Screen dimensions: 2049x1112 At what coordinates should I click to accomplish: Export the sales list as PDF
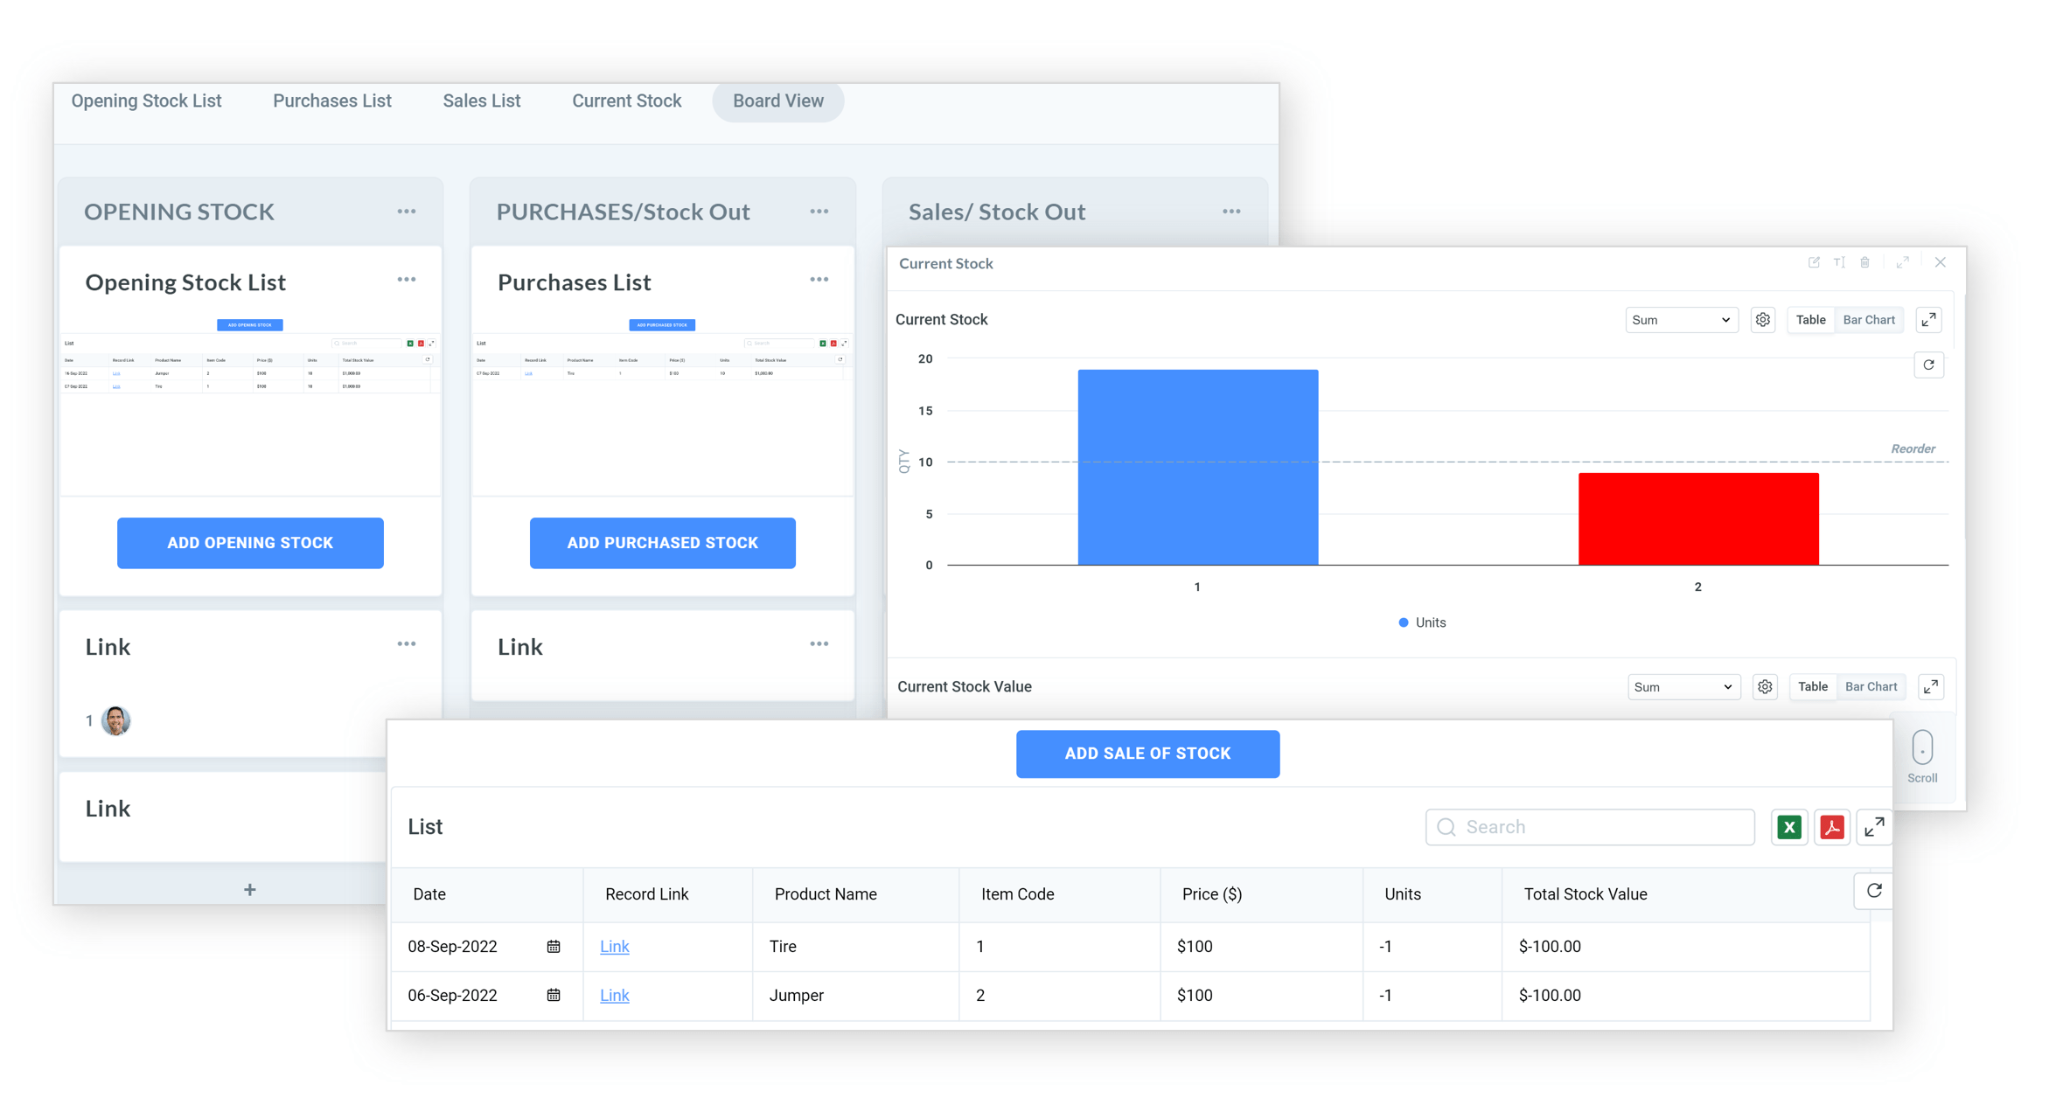(1832, 826)
